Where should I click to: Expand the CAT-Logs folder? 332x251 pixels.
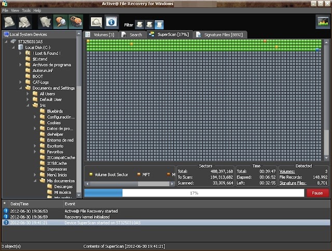[21, 82]
